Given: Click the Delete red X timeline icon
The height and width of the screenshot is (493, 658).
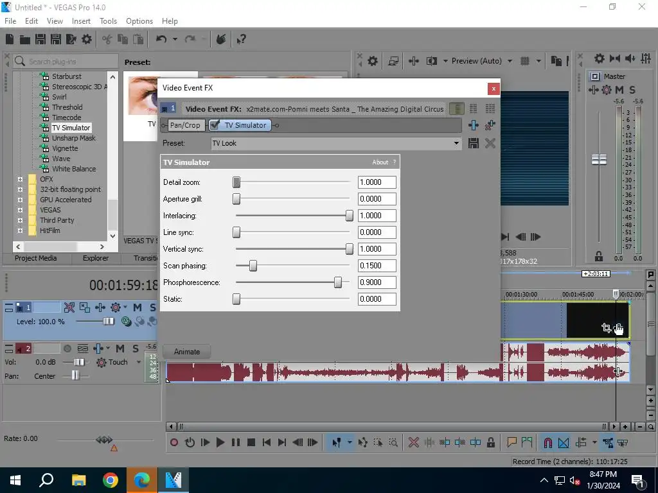Looking at the screenshot, I should pyautogui.click(x=413, y=442).
